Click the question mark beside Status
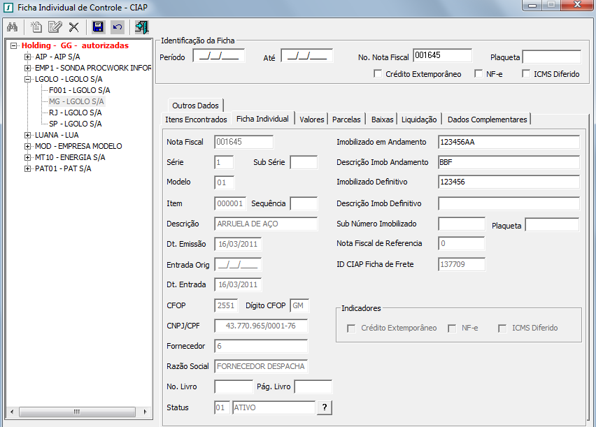This screenshot has height=427, width=596. click(x=325, y=408)
